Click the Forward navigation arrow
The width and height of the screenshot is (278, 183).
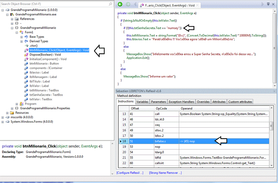(x=128, y=4)
